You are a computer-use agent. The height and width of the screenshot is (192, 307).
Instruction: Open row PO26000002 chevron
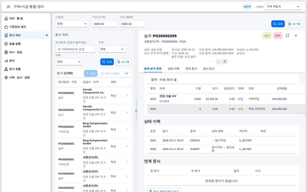(x=127, y=146)
